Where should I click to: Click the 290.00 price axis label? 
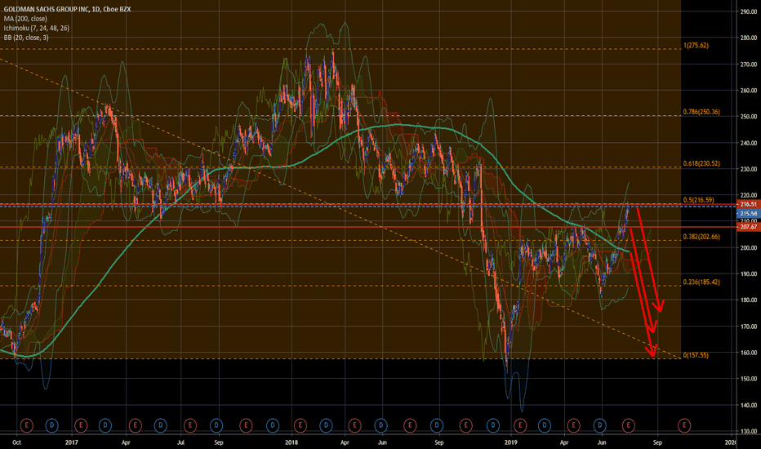(x=749, y=11)
